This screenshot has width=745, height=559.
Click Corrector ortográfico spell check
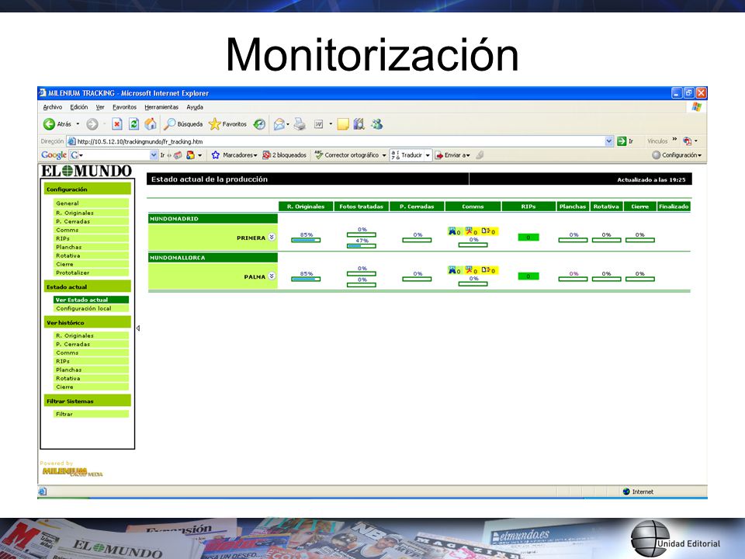click(x=351, y=155)
